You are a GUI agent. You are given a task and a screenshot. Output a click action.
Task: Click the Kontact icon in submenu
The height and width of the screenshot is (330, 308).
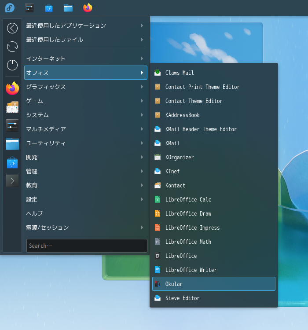[158, 185]
